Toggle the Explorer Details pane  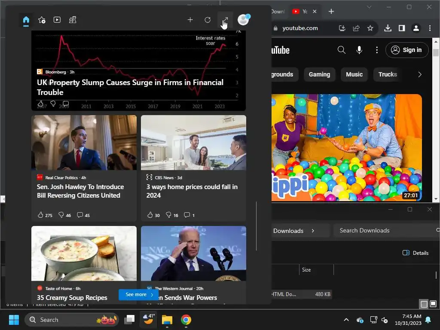click(416, 253)
